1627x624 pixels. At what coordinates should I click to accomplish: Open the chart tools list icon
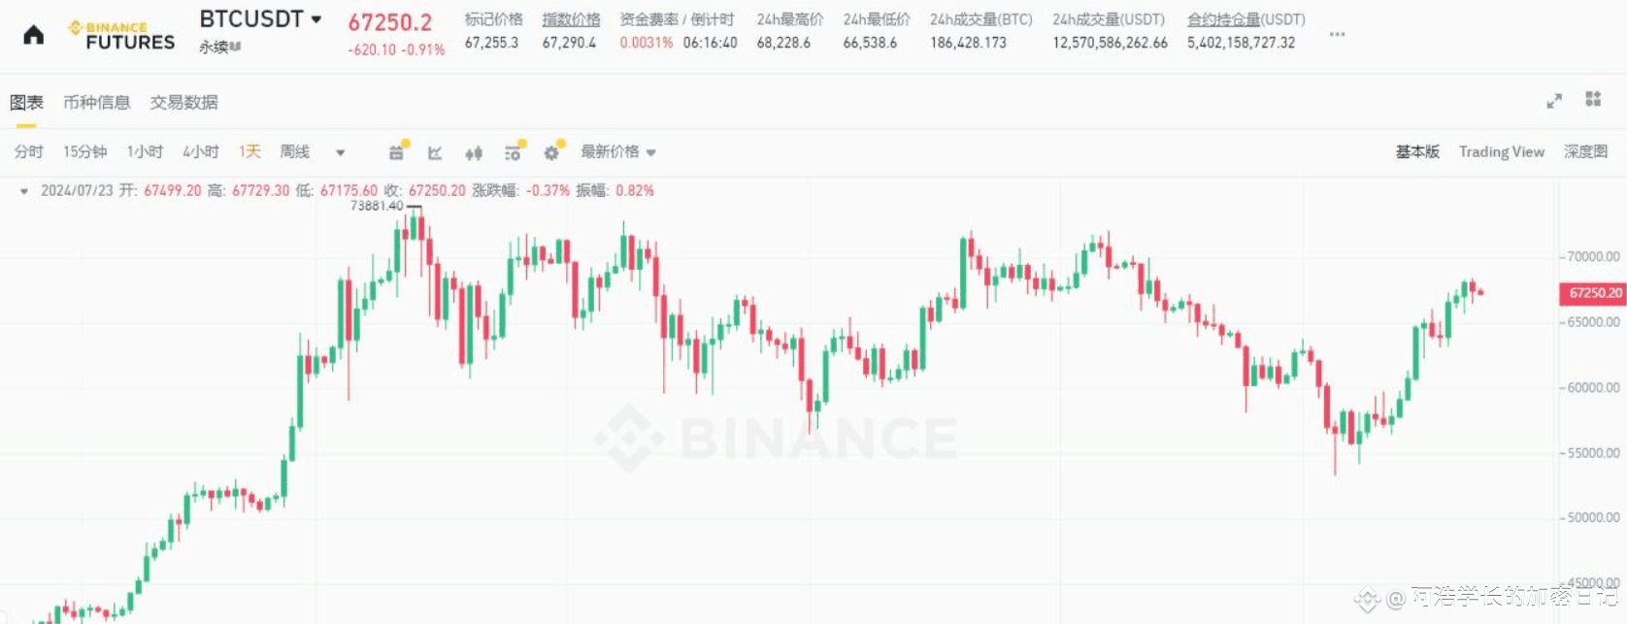coord(514,152)
